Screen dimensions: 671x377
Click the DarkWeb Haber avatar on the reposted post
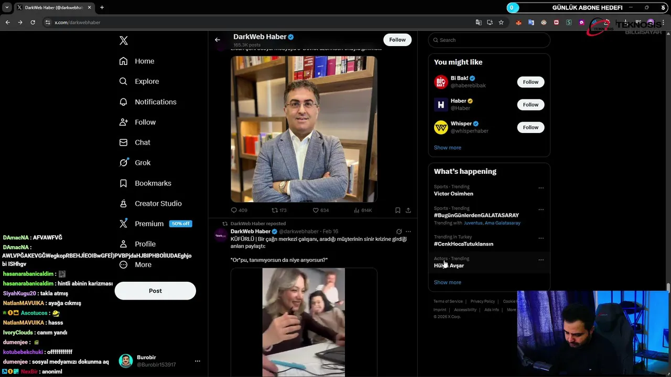click(221, 235)
